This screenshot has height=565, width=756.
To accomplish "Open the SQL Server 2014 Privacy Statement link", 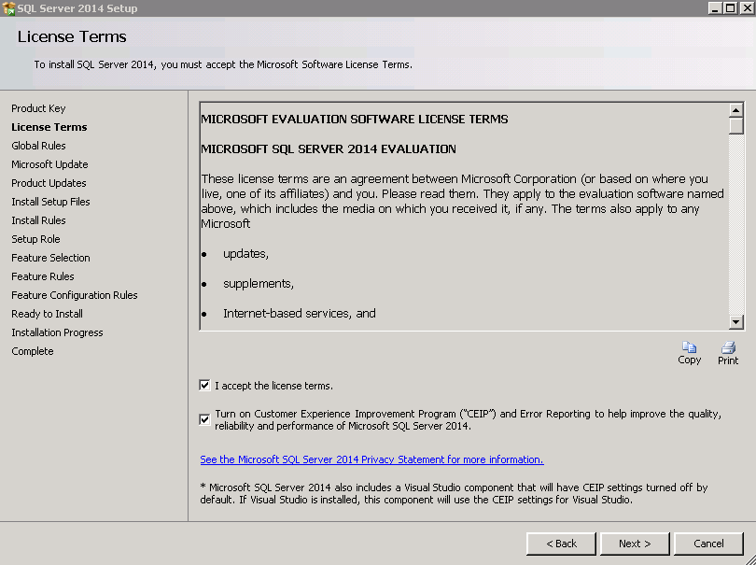I will click(371, 459).
